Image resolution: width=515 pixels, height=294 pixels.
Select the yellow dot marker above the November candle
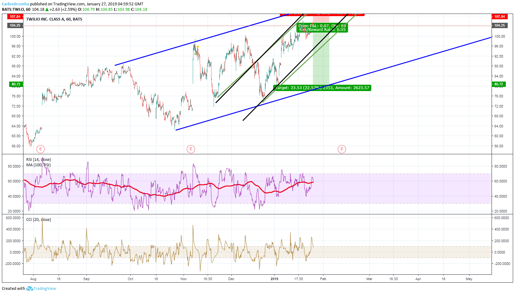[x=198, y=47]
